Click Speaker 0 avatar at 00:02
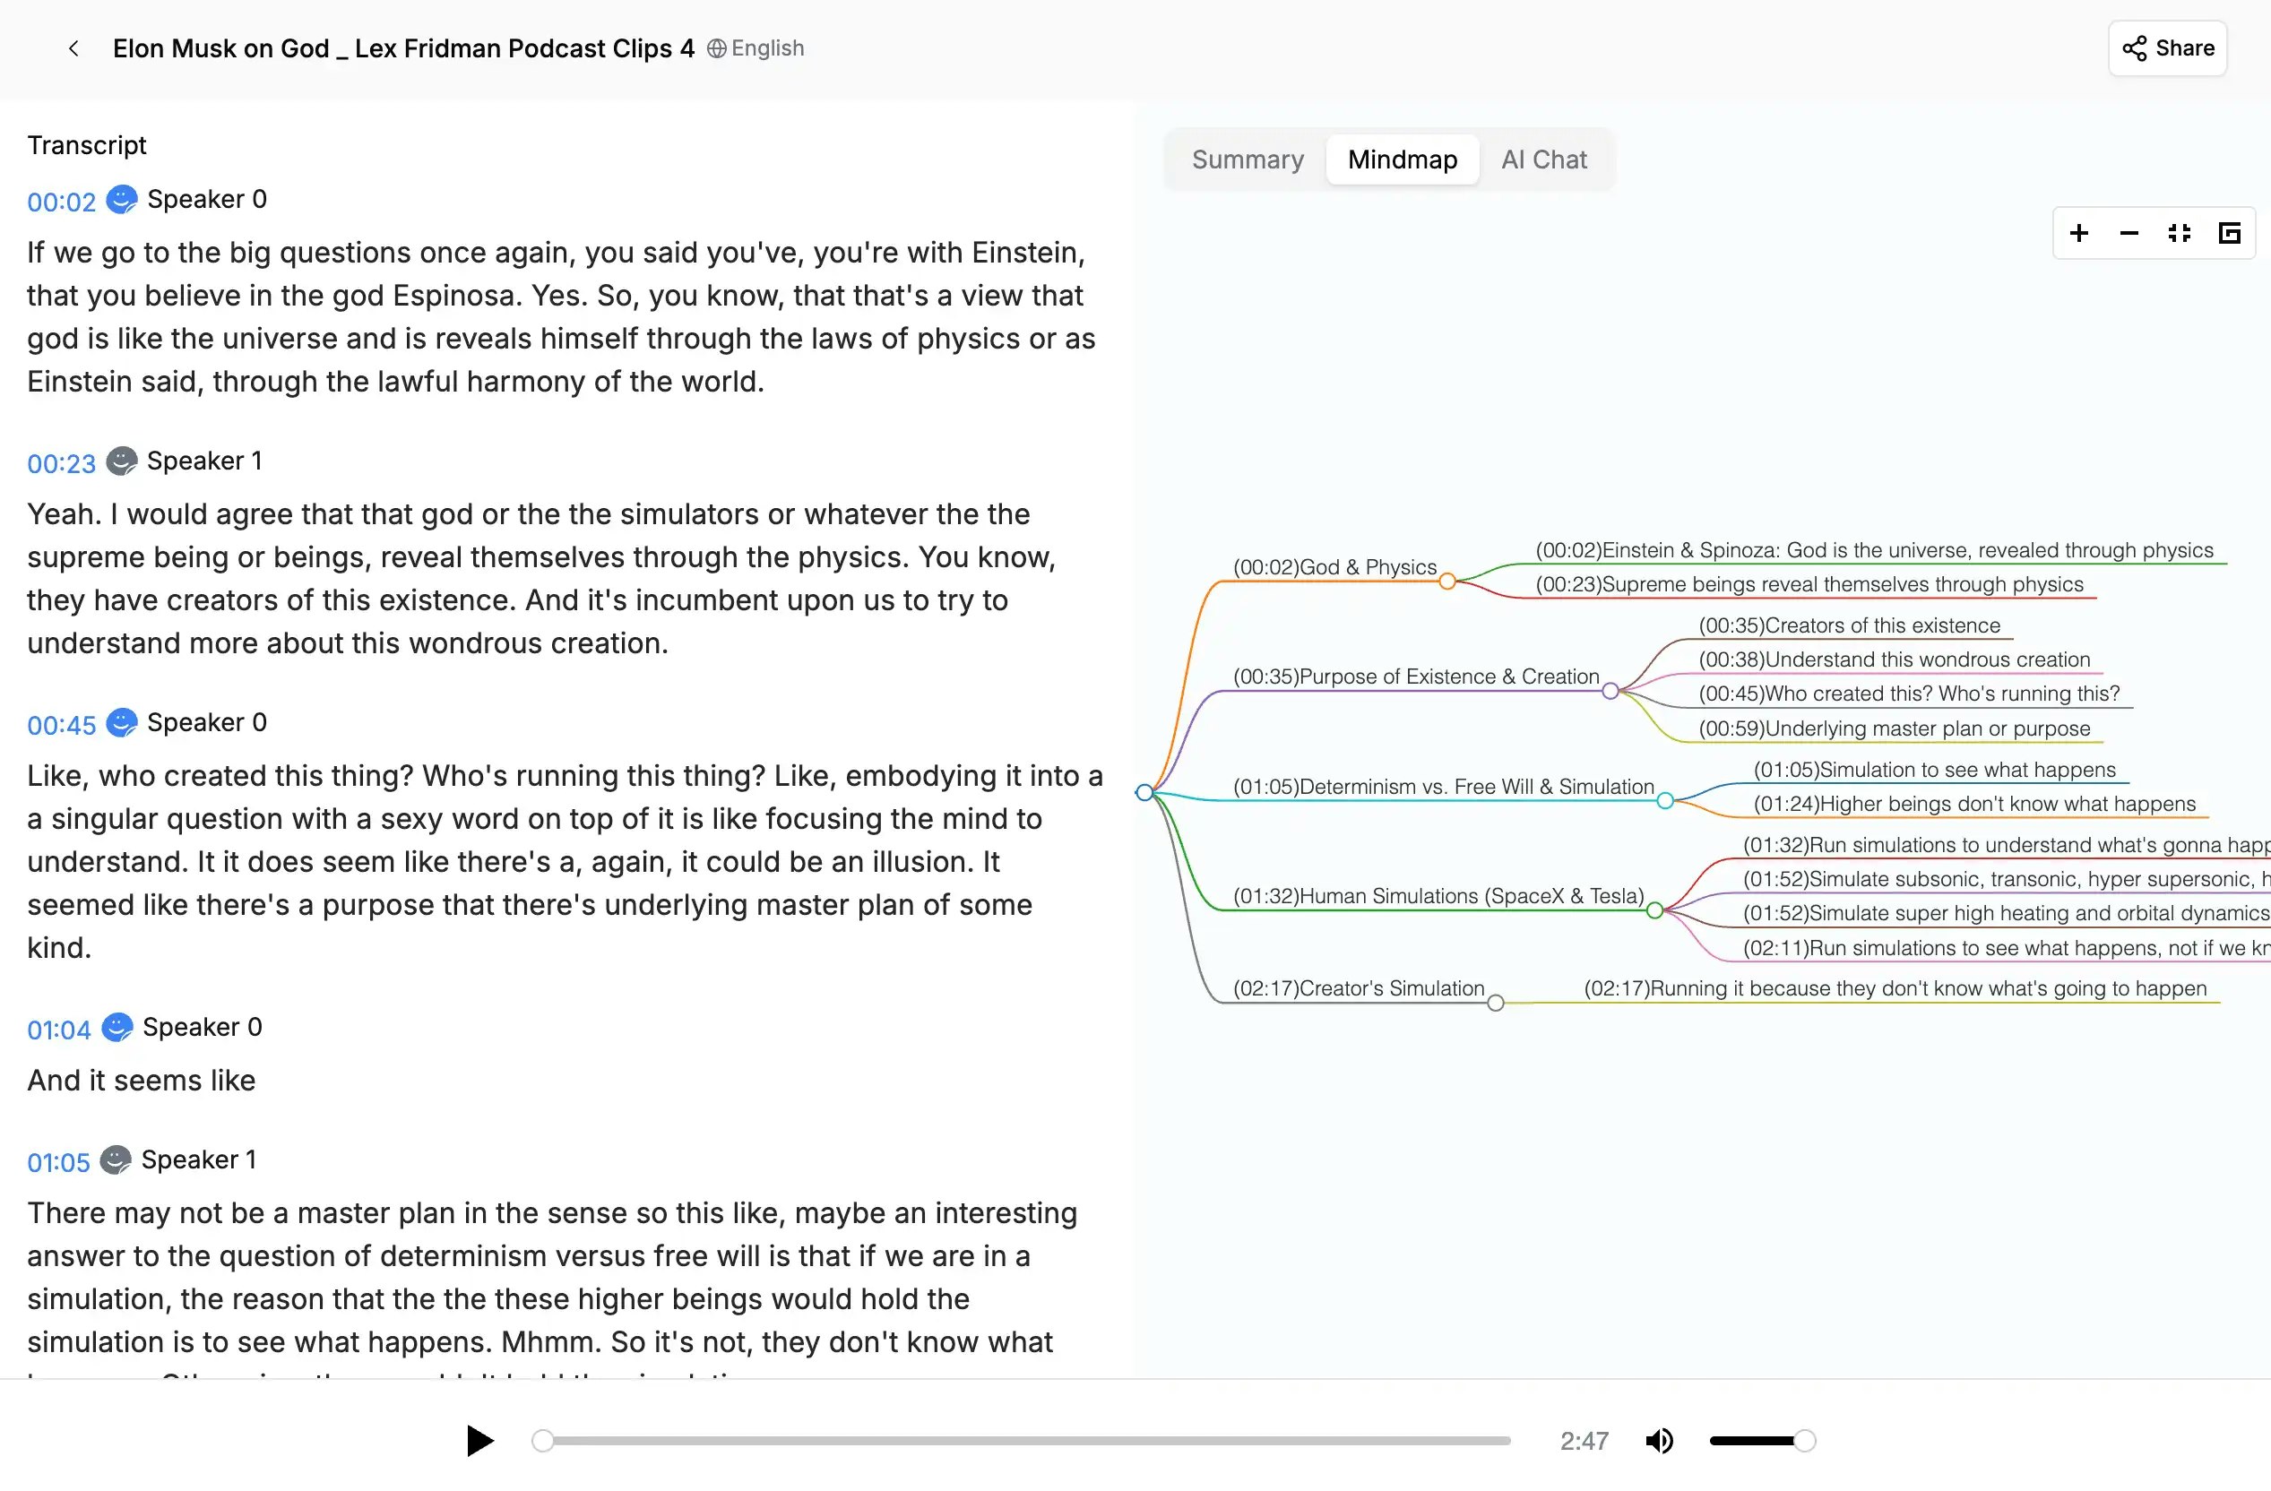The height and width of the screenshot is (1491, 2271). coord(121,200)
